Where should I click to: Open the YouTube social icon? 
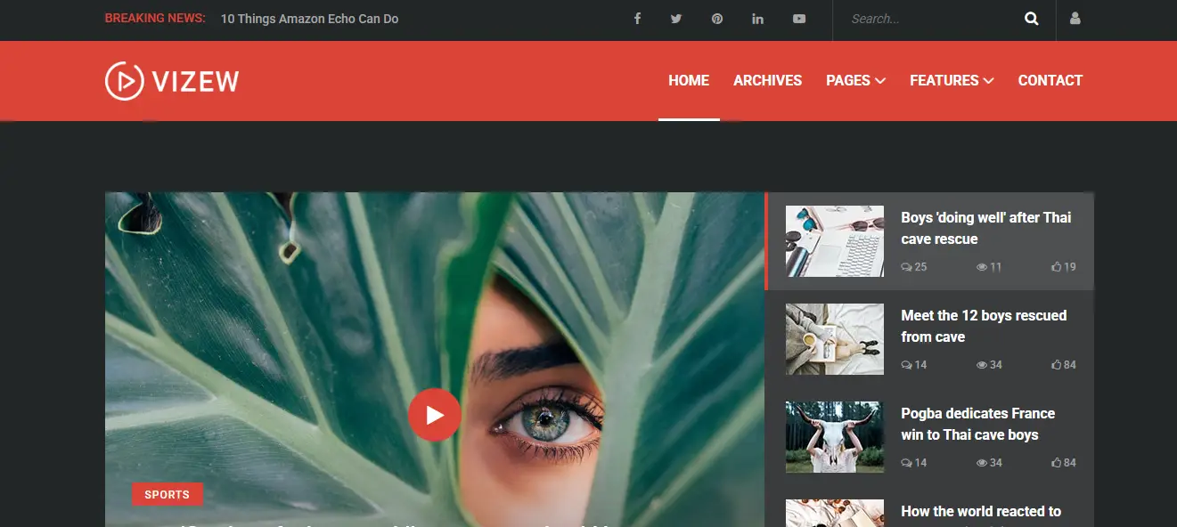799,19
